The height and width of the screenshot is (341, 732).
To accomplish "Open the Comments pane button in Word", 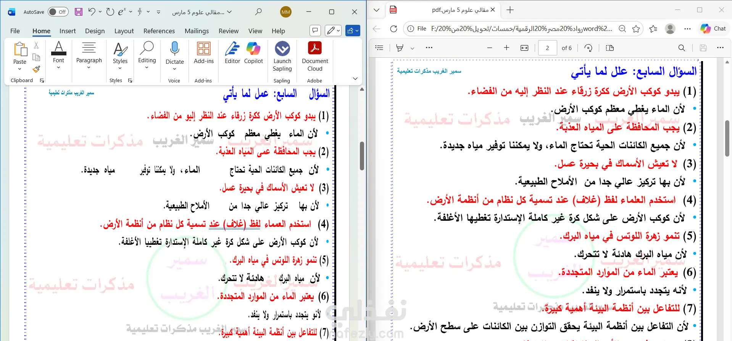I will click(315, 30).
